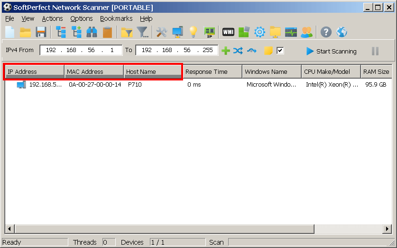
Task: Open Program Options wrench icon
Action: tap(162, 32)
